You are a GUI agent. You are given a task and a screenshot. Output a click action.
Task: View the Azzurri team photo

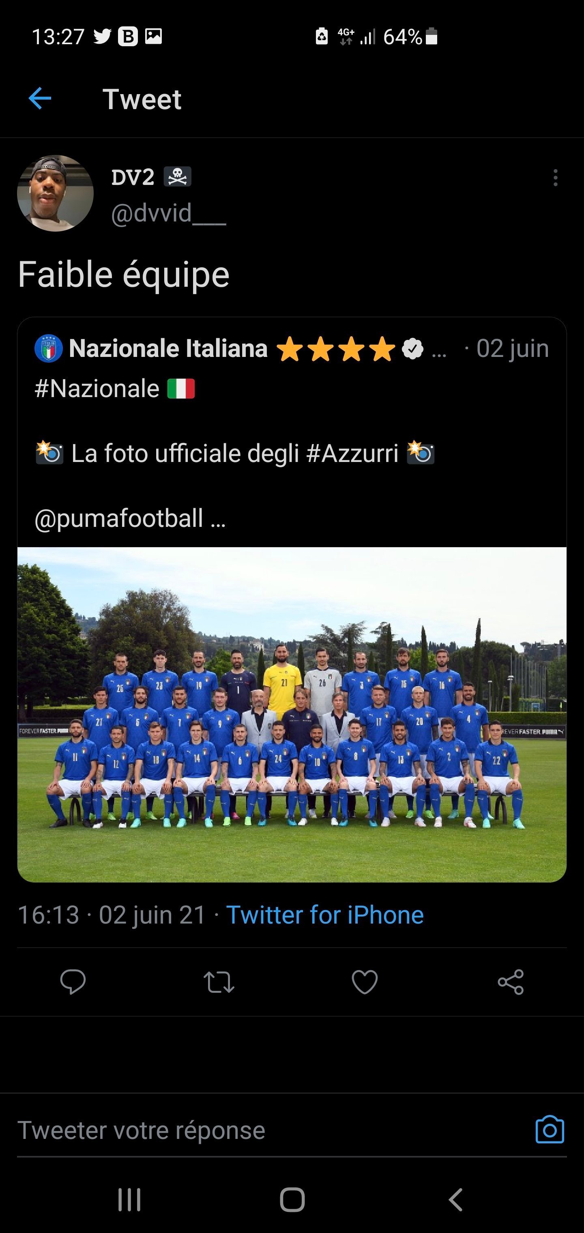coord(292,715)
